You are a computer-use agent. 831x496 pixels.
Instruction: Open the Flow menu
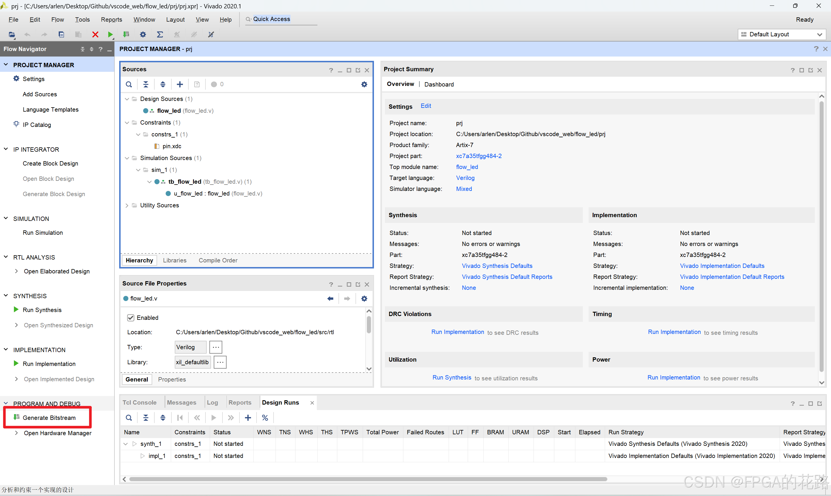(57, 19)
